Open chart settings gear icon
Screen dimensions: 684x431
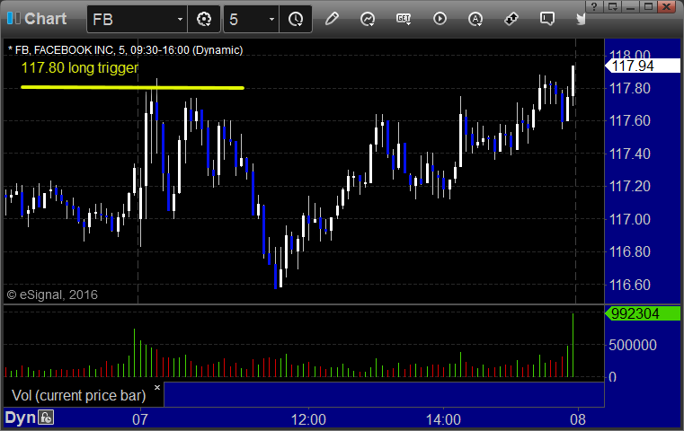click(204, 19)
